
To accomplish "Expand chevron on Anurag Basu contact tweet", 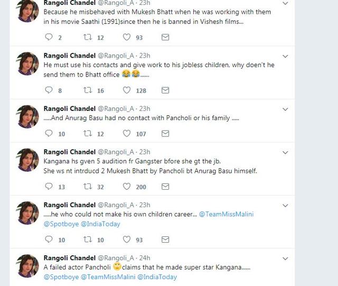I will (285, 109).
